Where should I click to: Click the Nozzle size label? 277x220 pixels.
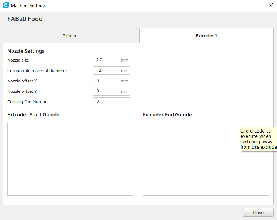click(x=18, y=60)
